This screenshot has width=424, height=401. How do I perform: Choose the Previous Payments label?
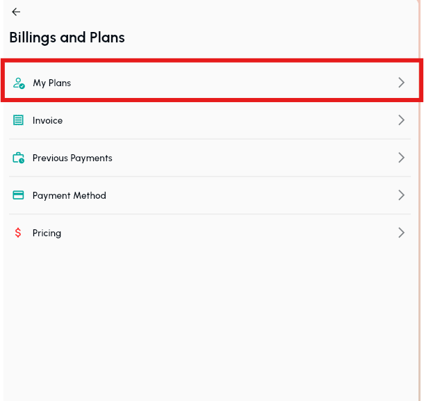[x=72, y=158]
